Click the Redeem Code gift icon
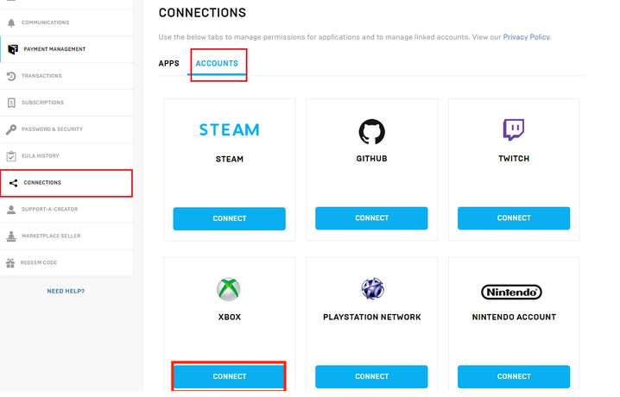This screenshot has height=397, width=620. (10, 262)
